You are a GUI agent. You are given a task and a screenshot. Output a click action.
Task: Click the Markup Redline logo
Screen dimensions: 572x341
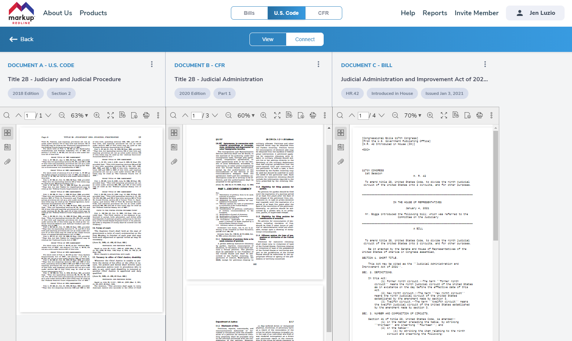tap(22, 13)
